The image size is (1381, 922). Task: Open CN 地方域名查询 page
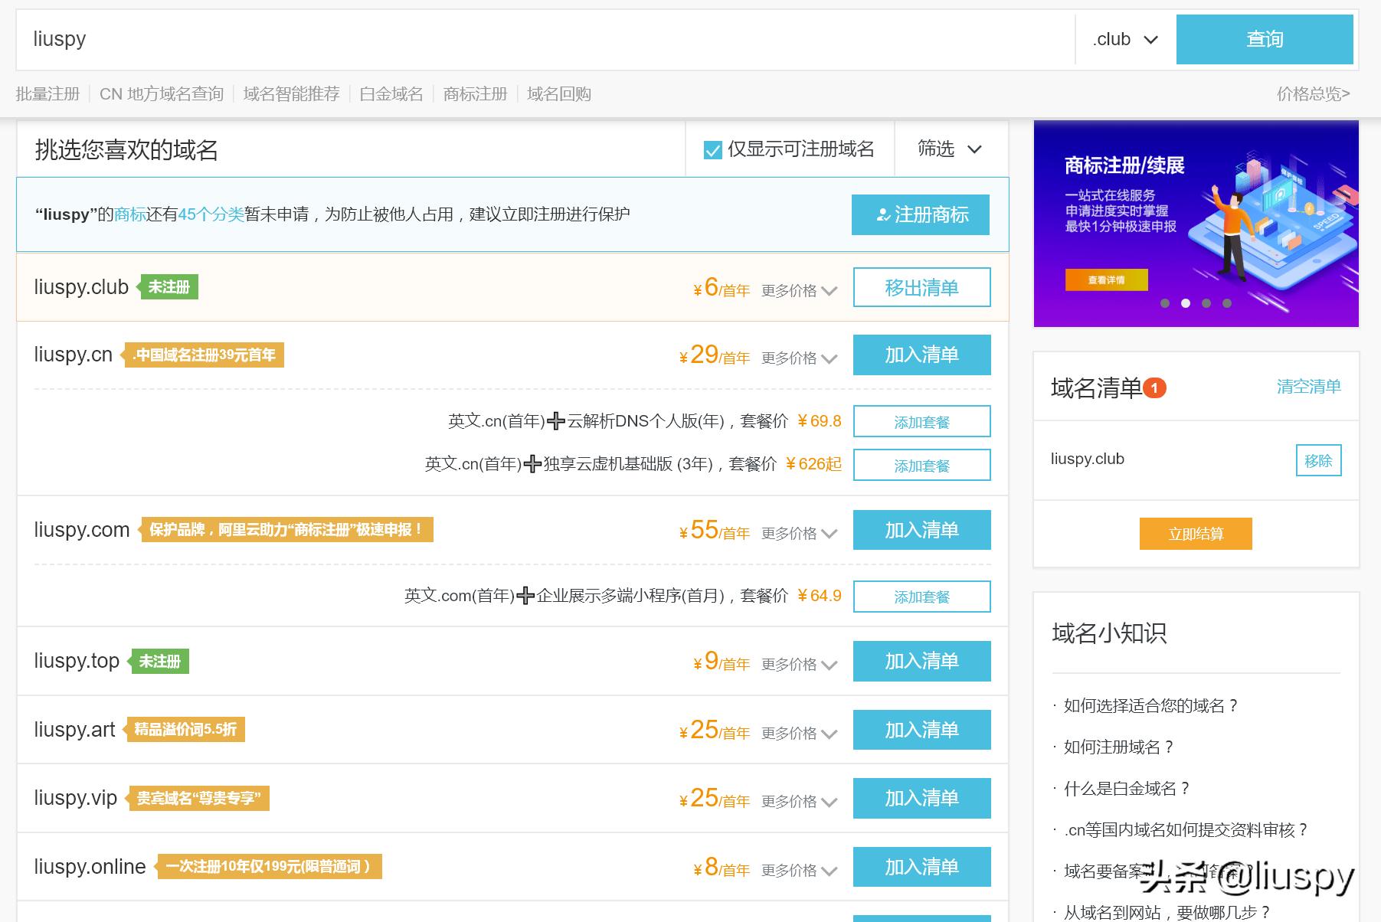pos(162,93)
